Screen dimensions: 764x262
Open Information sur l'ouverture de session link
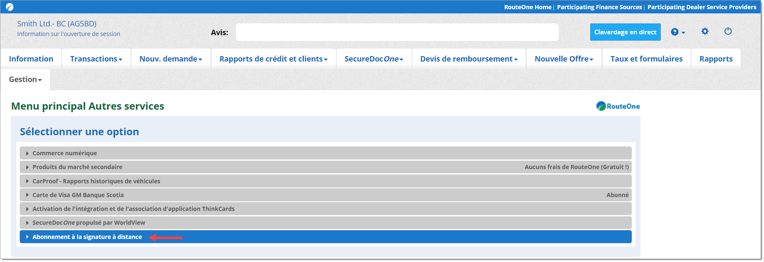[x=68, y=34]
